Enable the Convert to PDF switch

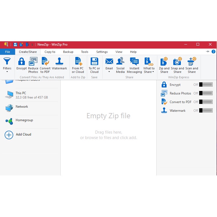pos(206,102)
